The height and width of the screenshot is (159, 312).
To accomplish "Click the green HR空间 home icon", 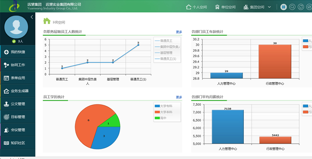I will (47, 21).
